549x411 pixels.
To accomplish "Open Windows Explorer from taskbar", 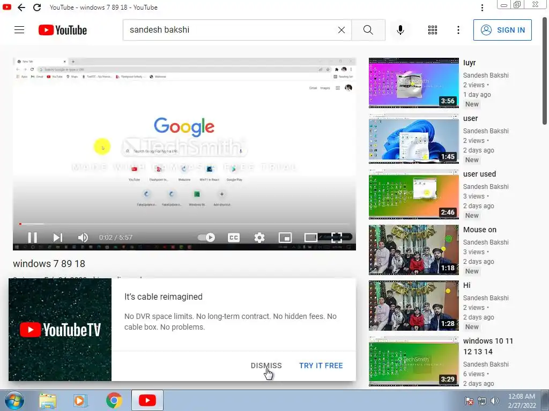I will click(48, 400).
